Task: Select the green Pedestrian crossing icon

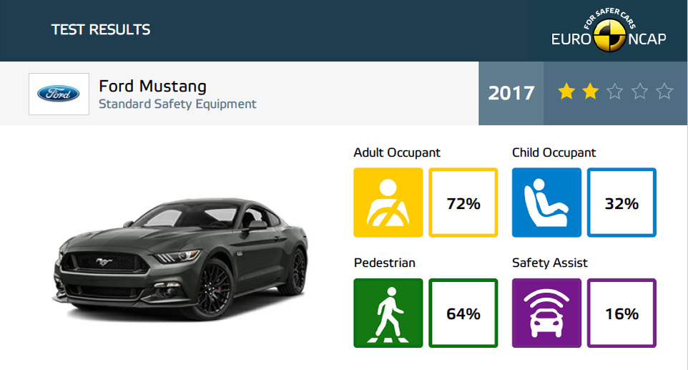Action: point(388,313)
